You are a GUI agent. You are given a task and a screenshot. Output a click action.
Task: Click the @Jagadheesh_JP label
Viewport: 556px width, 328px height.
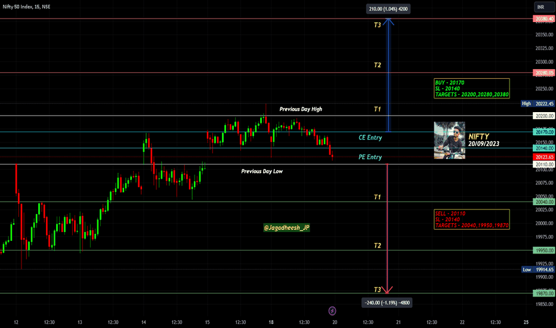click(286, 228)
